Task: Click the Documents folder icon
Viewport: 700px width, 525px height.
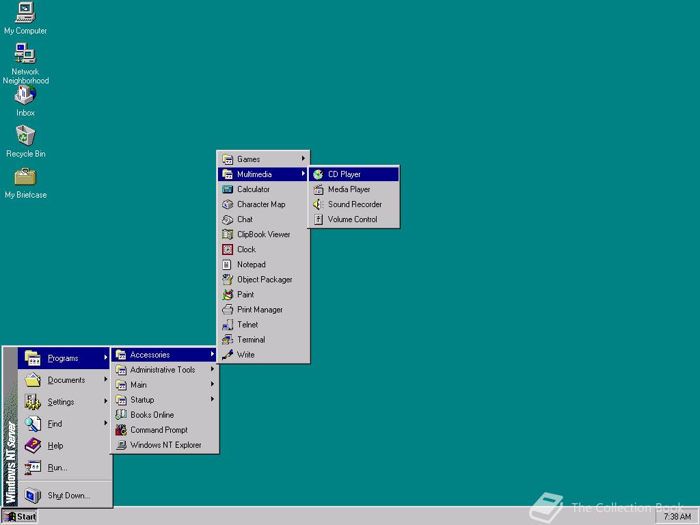Action: click(x=33, y=380)
